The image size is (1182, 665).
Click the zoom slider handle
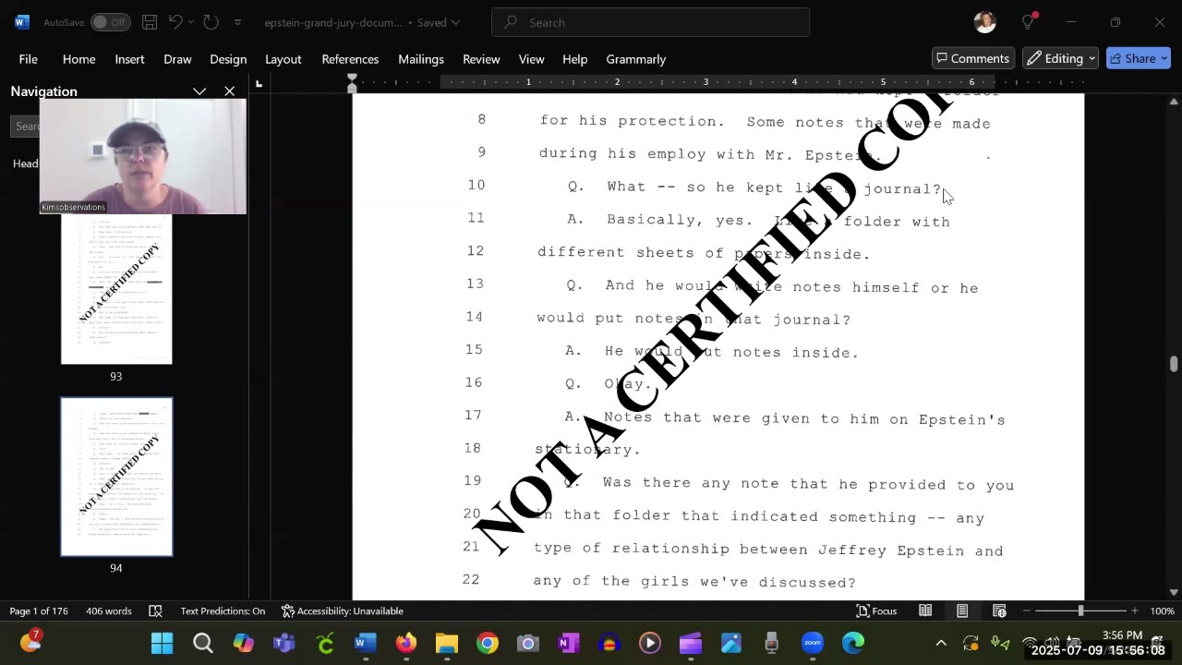point(1080,611)
